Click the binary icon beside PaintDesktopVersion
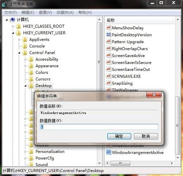183x176 pixels. pos(108,34)
